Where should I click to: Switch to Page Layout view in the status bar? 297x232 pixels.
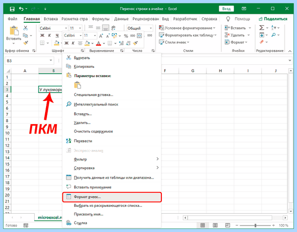(215, 225)
